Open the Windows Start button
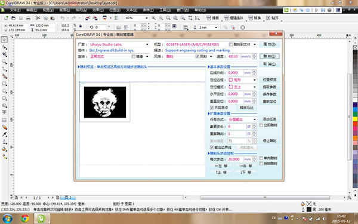Screen dimensions: 358x224 [7, 219]
